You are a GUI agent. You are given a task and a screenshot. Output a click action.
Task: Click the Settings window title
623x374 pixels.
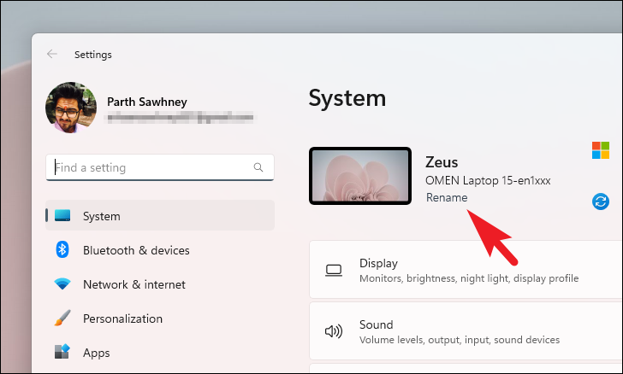(x=93, y=55)
